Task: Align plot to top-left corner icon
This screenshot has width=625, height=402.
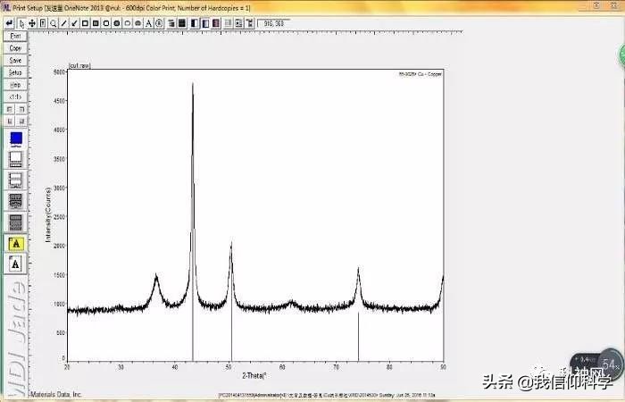Action: point(10,109)
